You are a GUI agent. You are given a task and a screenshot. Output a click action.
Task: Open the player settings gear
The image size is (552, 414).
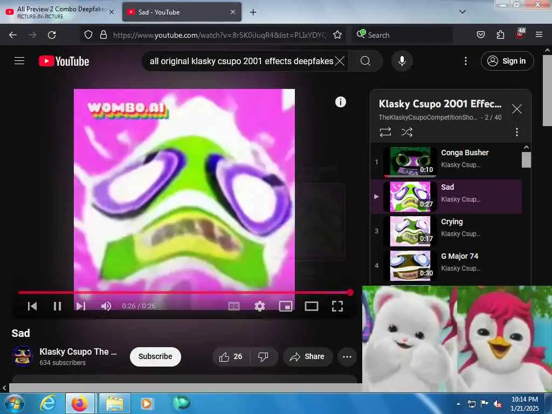point(260,306)
